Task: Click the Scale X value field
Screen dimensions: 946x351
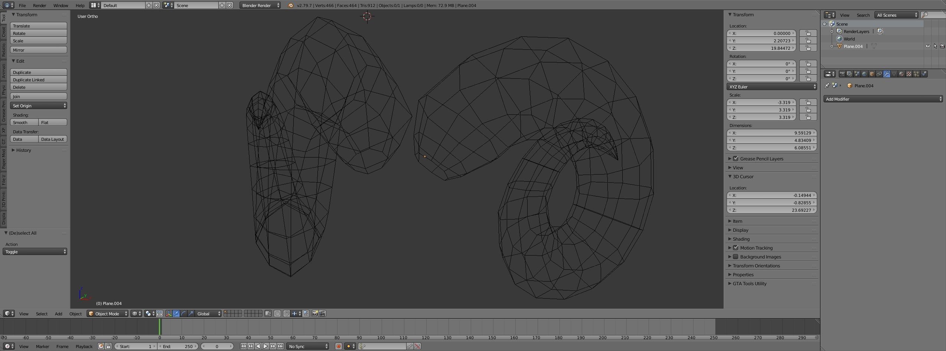Action: tap(761, 103)
